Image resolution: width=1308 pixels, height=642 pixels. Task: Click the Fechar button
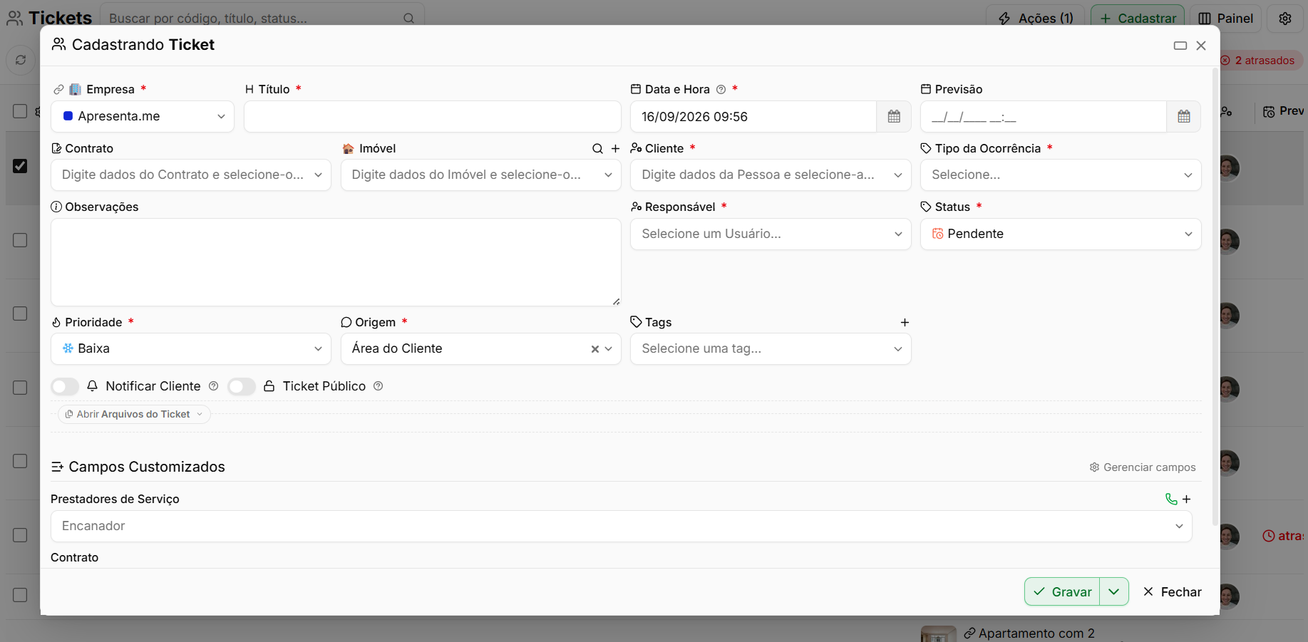pyautogui.click(x=1173, y=592)
